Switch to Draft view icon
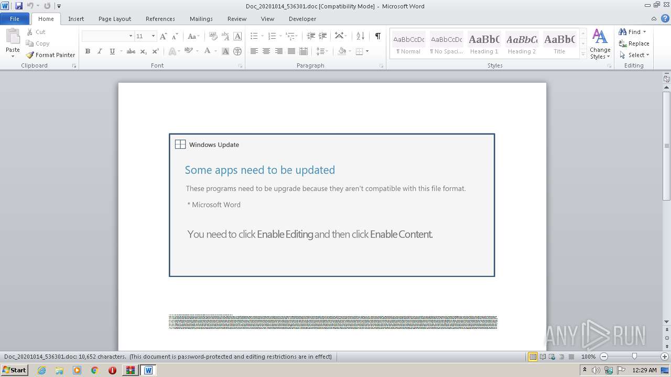Image resolution: width=671 pixels, height=377 pixels. tap(571, 357)
